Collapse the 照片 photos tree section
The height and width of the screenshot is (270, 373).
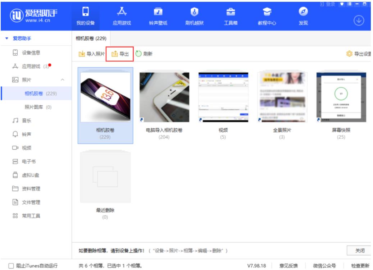(63, 80)
